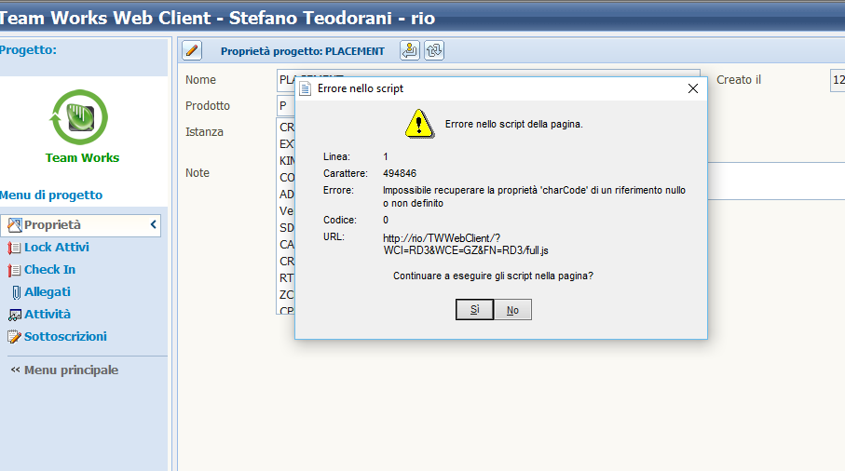Click the Progetto: label in sidebar
845x471 pixels.
28,50
